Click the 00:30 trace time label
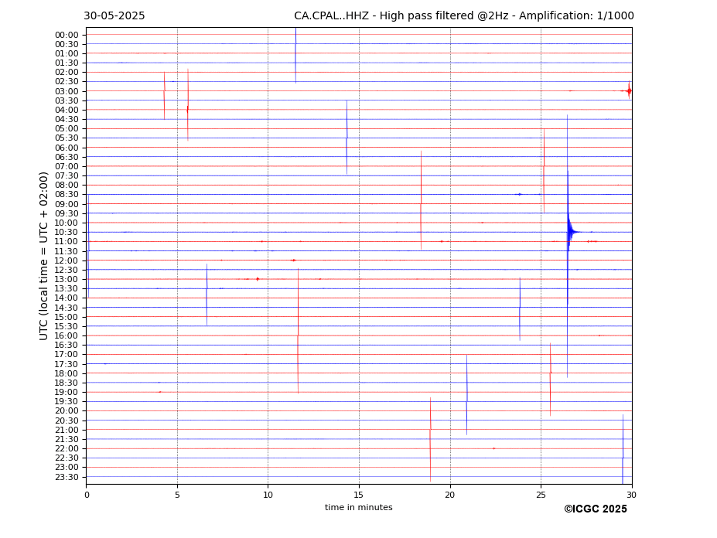 pyautogui.click(x=67, y=44)
